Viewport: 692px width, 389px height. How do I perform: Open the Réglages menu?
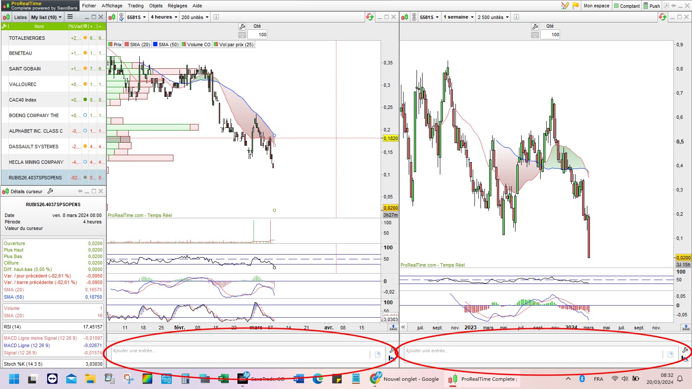click(x=177, y=6)
